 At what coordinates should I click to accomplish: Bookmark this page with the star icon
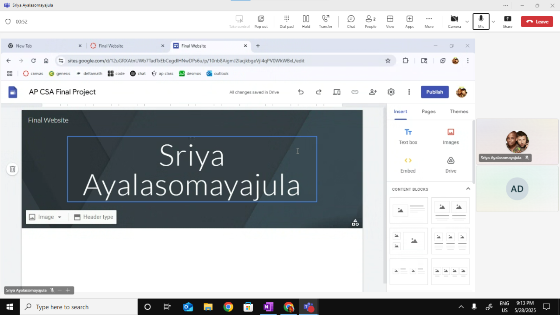click(388, 61)
